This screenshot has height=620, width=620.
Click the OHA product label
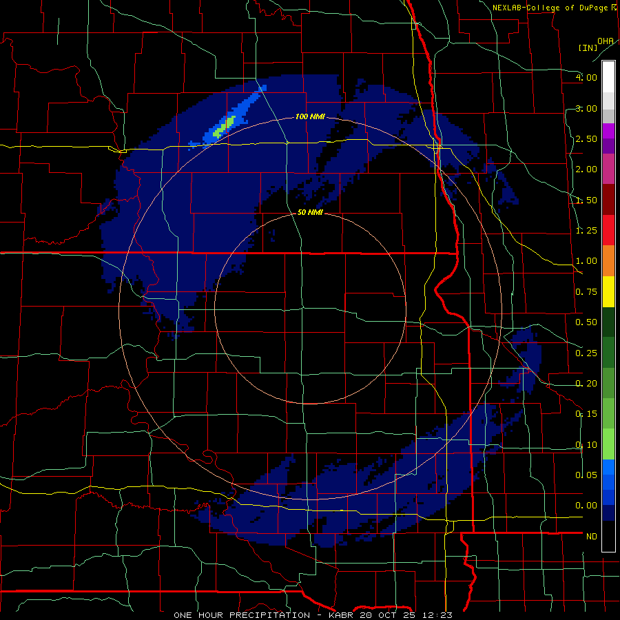tap(606, 41)
